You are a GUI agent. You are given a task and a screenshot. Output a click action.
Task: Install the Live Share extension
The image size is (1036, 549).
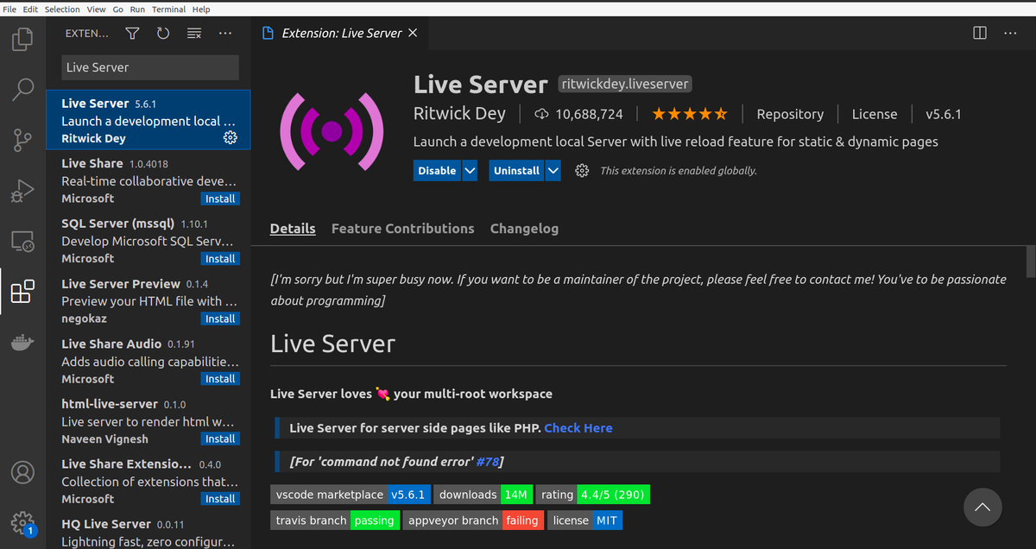[220, 199]
